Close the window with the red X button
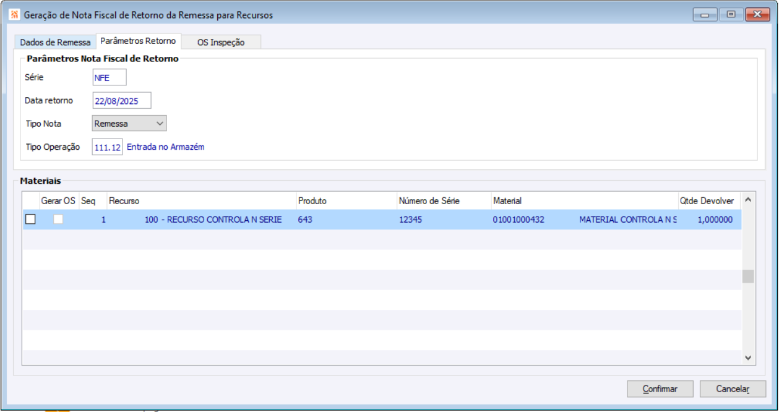Screen dimensions: 779x412 pos(757,15)
